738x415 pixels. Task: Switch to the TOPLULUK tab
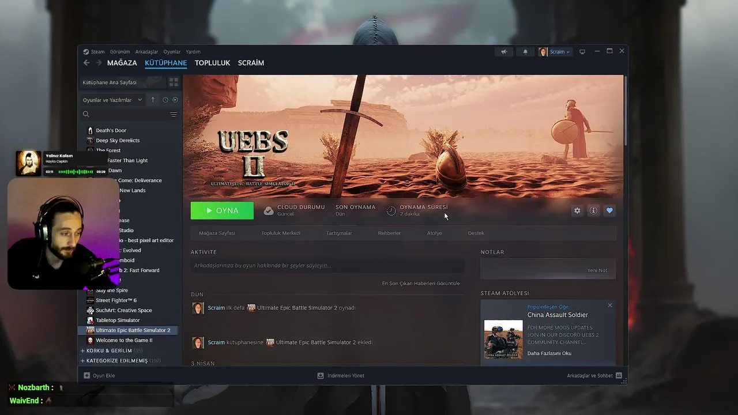[212, 63]
